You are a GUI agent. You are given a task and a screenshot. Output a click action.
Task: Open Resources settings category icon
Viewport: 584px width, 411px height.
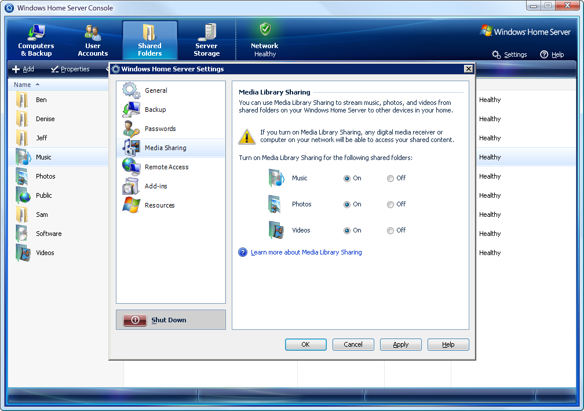[x=132, y=205]
